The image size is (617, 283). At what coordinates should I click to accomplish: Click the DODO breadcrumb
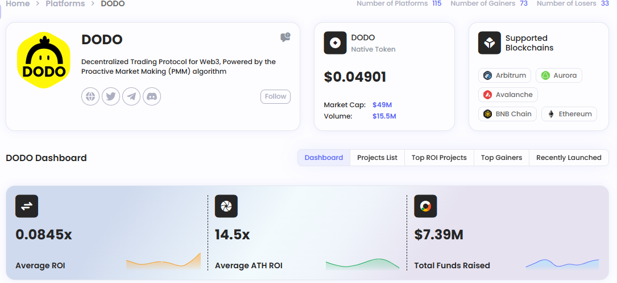[113, 4]
